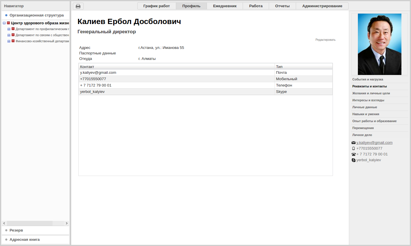Click the г. Алматы value text
This screenshot has width=411, height=246.
(147, 59)
